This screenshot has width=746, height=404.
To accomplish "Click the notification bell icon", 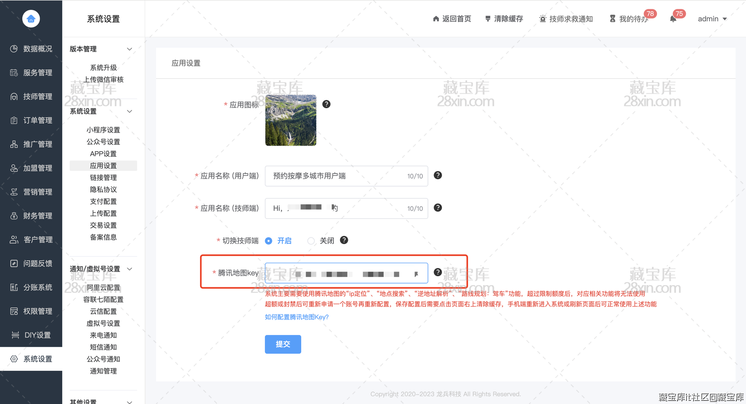I will click(673, 19).
